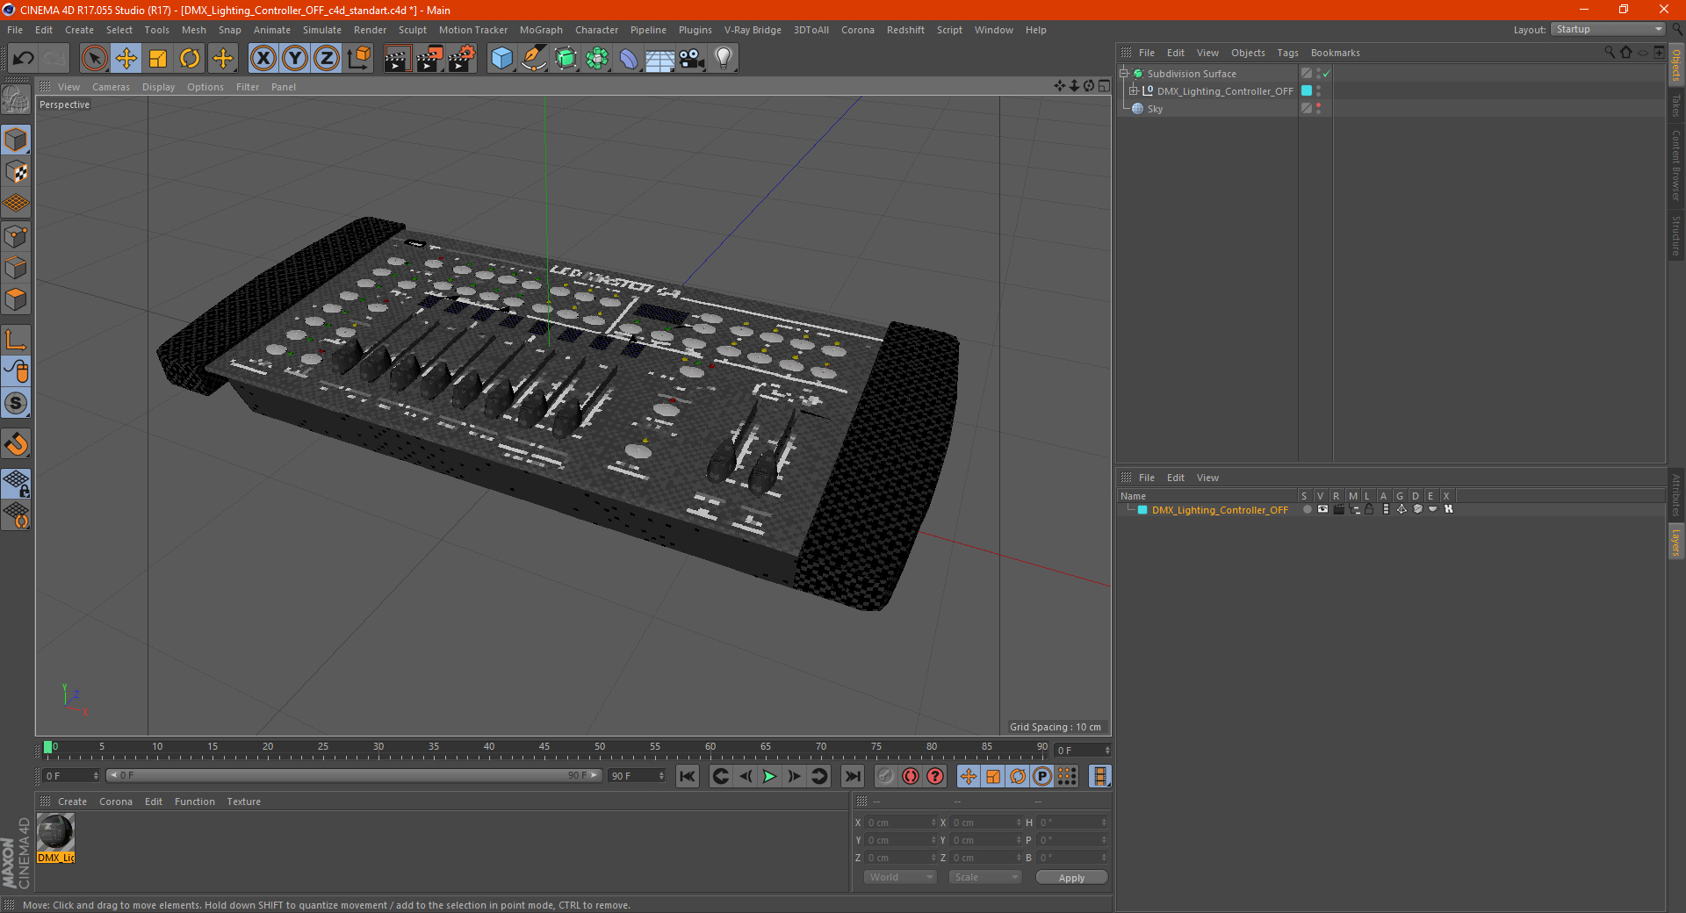Activate the Scale tool
This screenshot has width=1686, height=913.
click(158, 59)
